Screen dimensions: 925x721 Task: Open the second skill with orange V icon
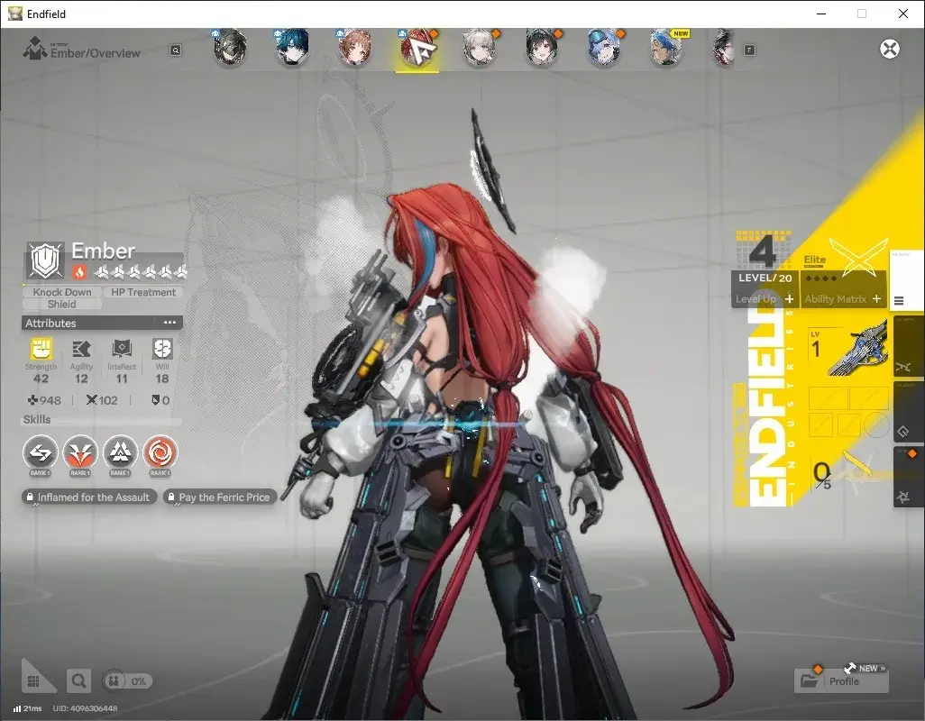(80, 452)
